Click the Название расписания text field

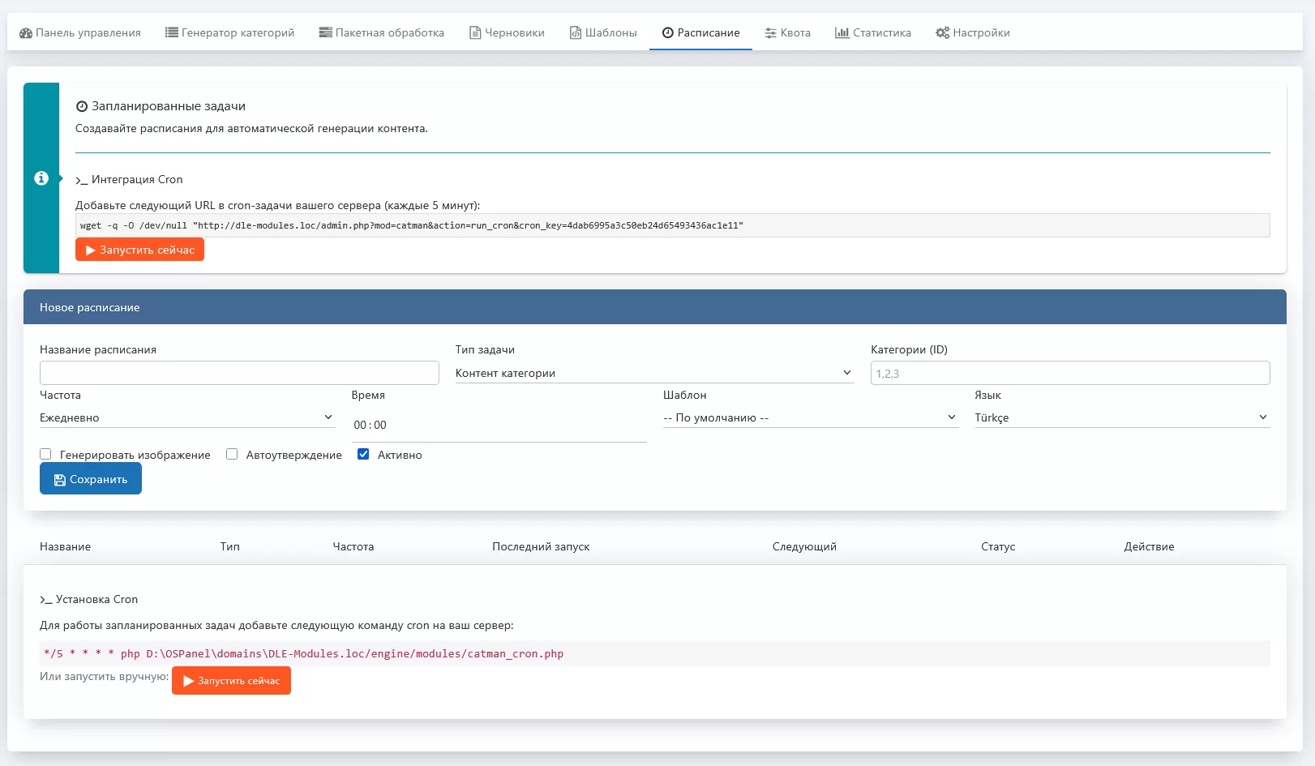pyautogui.click(x=239, y=373)
